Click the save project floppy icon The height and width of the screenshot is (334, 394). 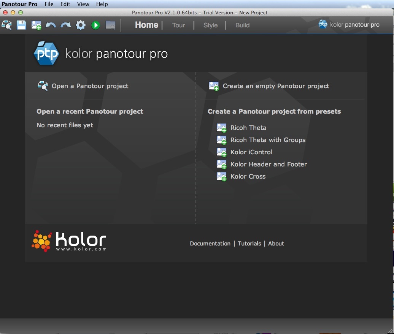(x=21, y=25)
